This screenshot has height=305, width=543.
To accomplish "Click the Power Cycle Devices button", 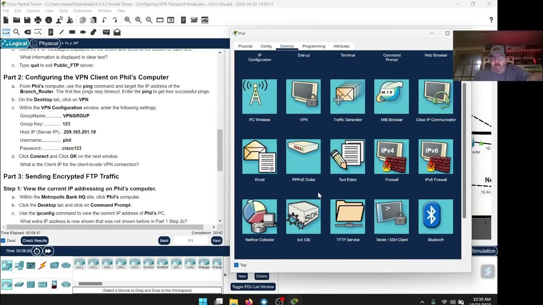I will point(37,251).
